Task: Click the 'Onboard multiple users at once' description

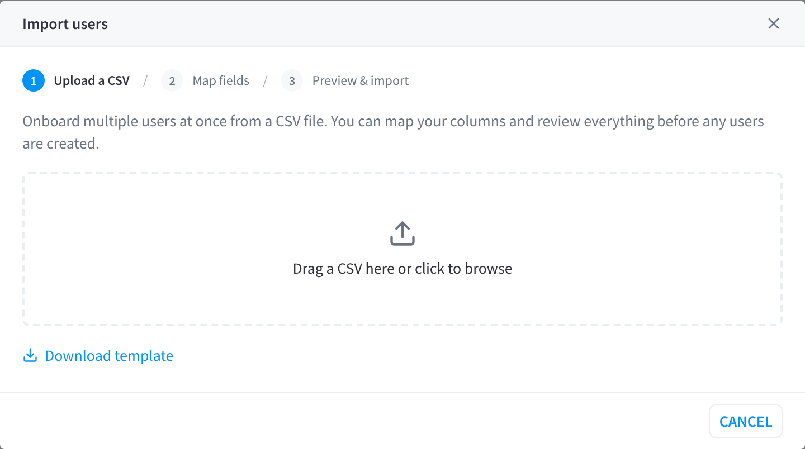Action: point(393,132)
